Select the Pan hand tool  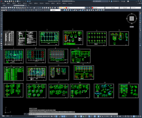(x=34, y=8)
